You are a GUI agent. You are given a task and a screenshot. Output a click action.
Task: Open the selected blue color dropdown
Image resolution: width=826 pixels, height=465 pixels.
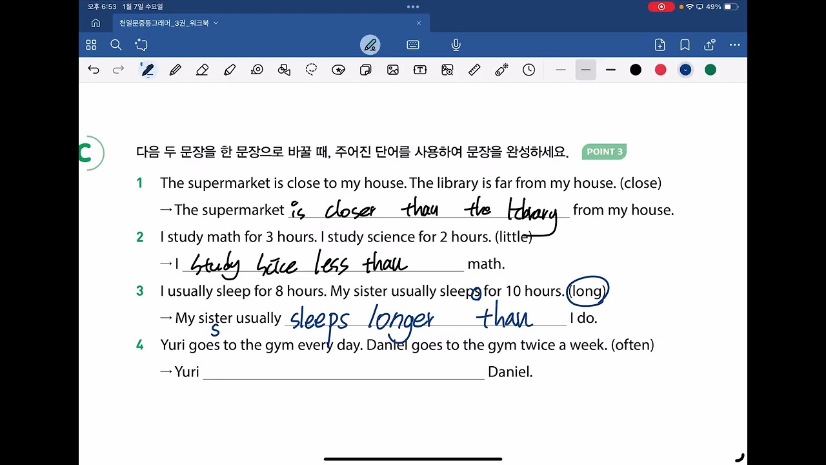point(685,70)
